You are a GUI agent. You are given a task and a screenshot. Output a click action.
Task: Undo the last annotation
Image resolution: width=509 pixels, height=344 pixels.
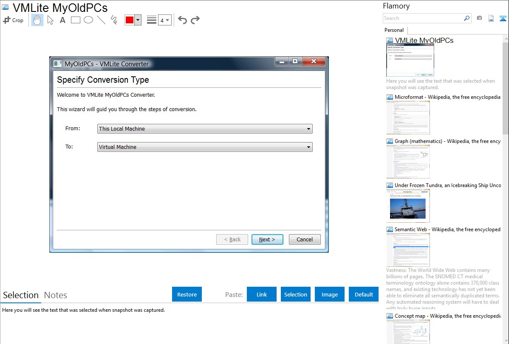[x=182, y=20]
